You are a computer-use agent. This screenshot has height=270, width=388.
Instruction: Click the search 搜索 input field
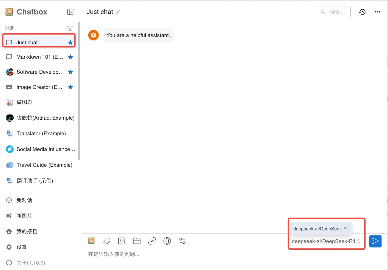334,12
